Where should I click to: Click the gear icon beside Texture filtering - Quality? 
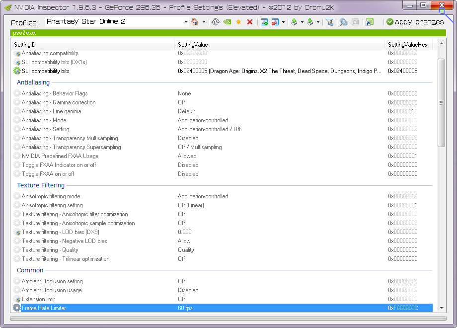(17, 250)
